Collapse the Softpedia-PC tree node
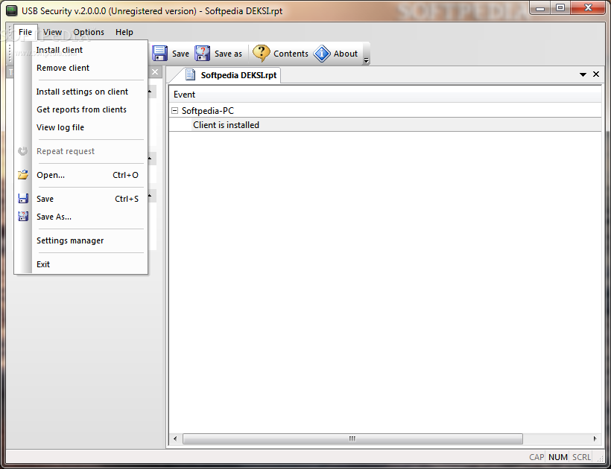 pyautogui.click(x=175, y=110)
